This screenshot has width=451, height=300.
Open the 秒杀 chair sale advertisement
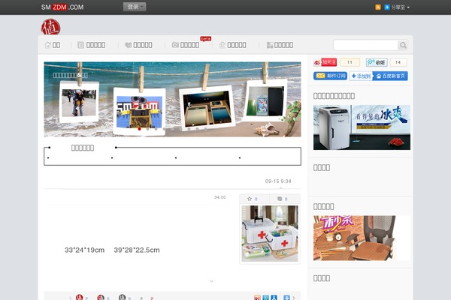pyautogui.click(x=362, y=238)
